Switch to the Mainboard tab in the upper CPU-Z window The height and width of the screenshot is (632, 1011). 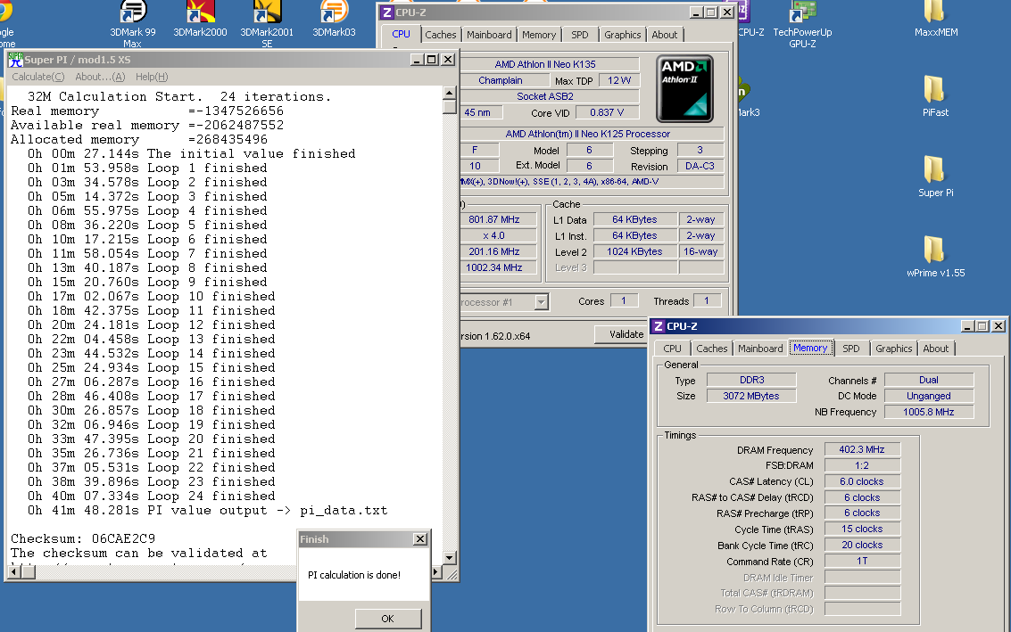click(489, 35)
